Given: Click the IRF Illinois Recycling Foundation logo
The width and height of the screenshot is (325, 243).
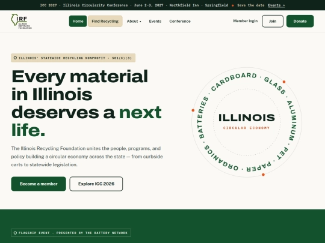Looking at the screenshot, I should pos(21,21).
